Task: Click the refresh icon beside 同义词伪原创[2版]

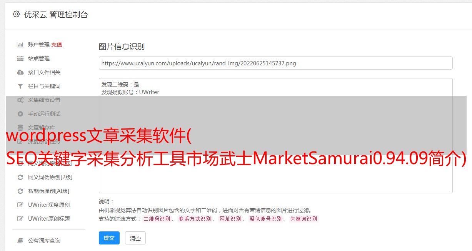Action: (x=20, y=177)
